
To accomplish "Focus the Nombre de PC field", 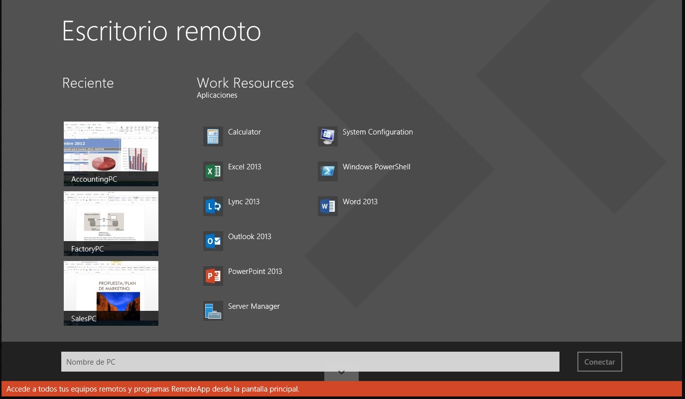I will point(310,362).
